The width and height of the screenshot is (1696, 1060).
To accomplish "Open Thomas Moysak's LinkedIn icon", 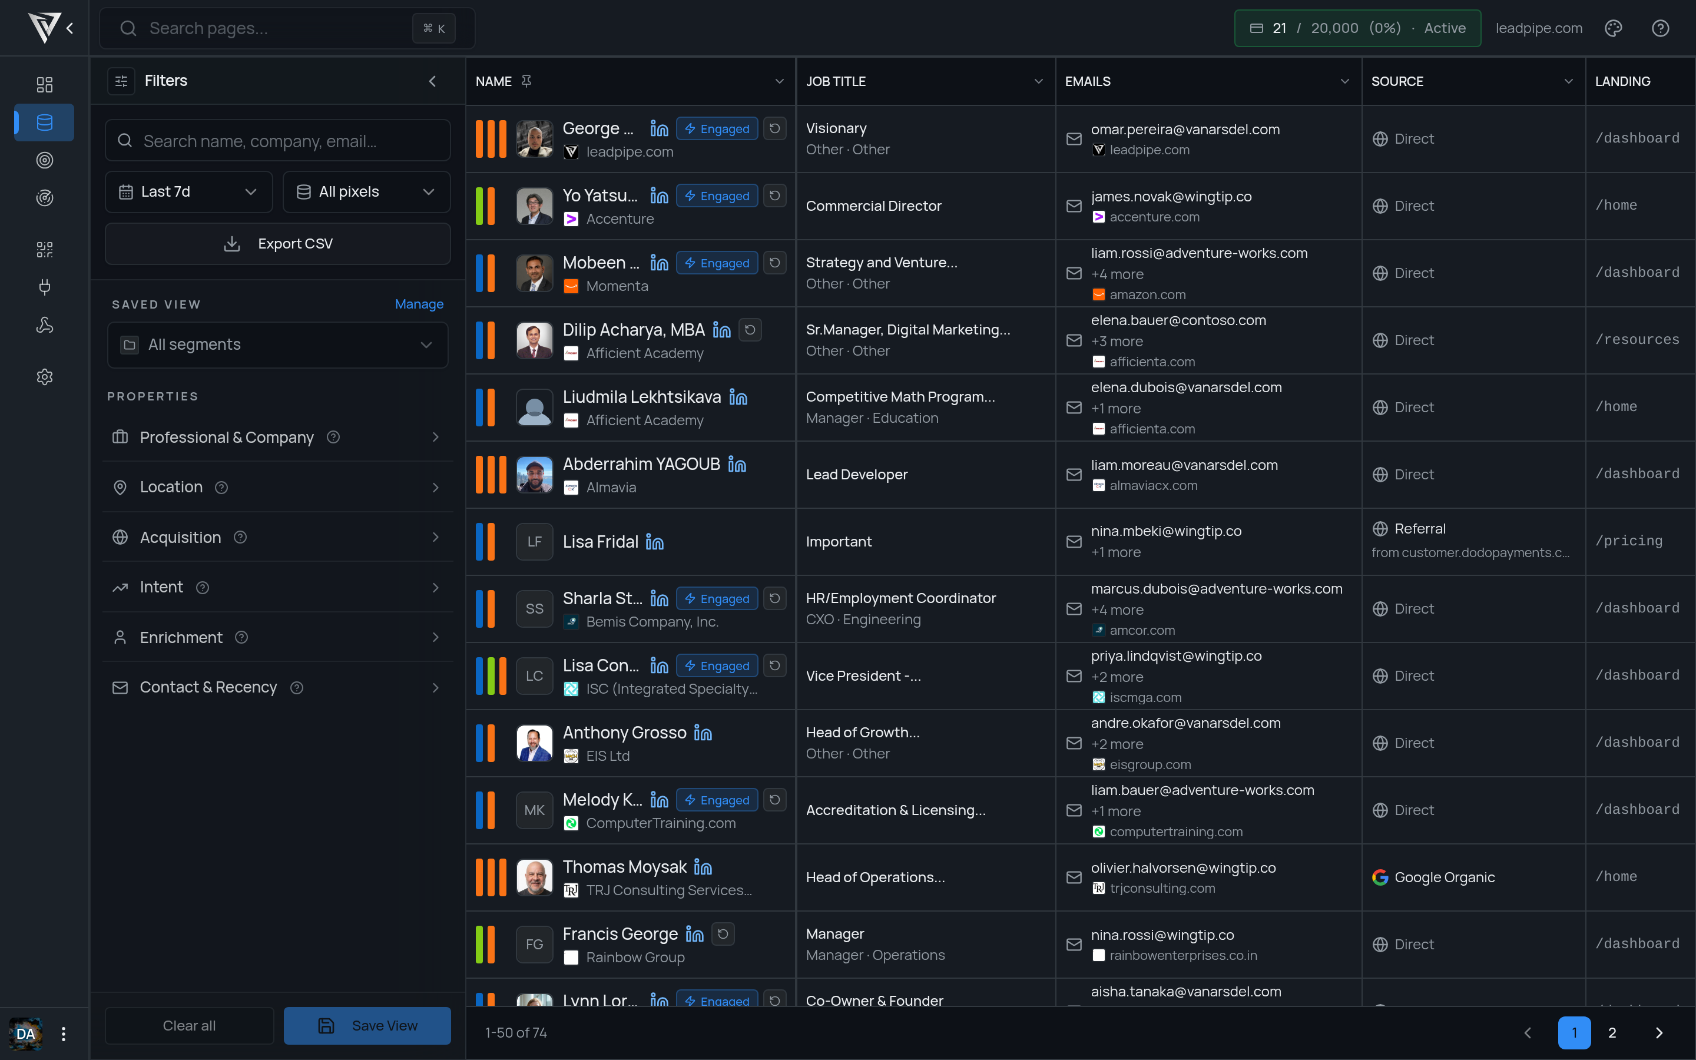I will [x=703, y=867].
